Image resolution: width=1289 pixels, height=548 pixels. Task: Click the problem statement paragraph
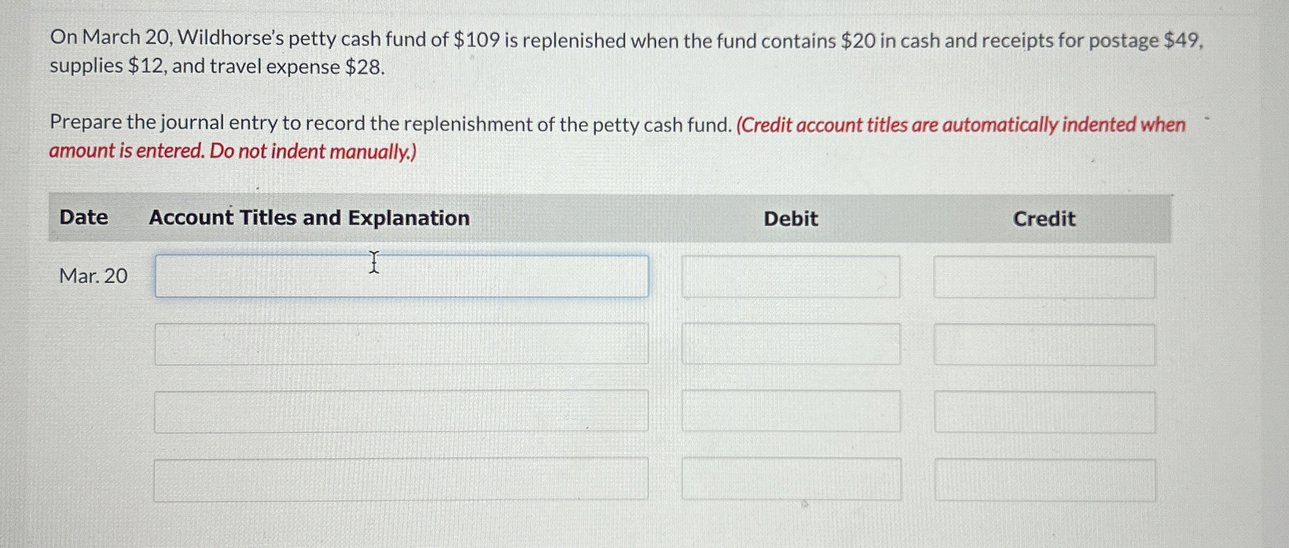625,52
